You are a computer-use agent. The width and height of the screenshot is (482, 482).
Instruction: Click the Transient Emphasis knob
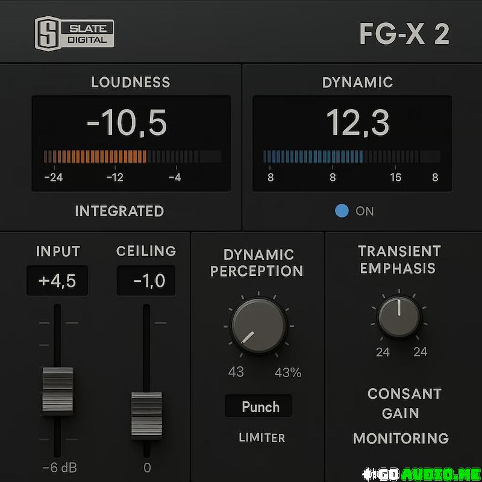point(399,317)
